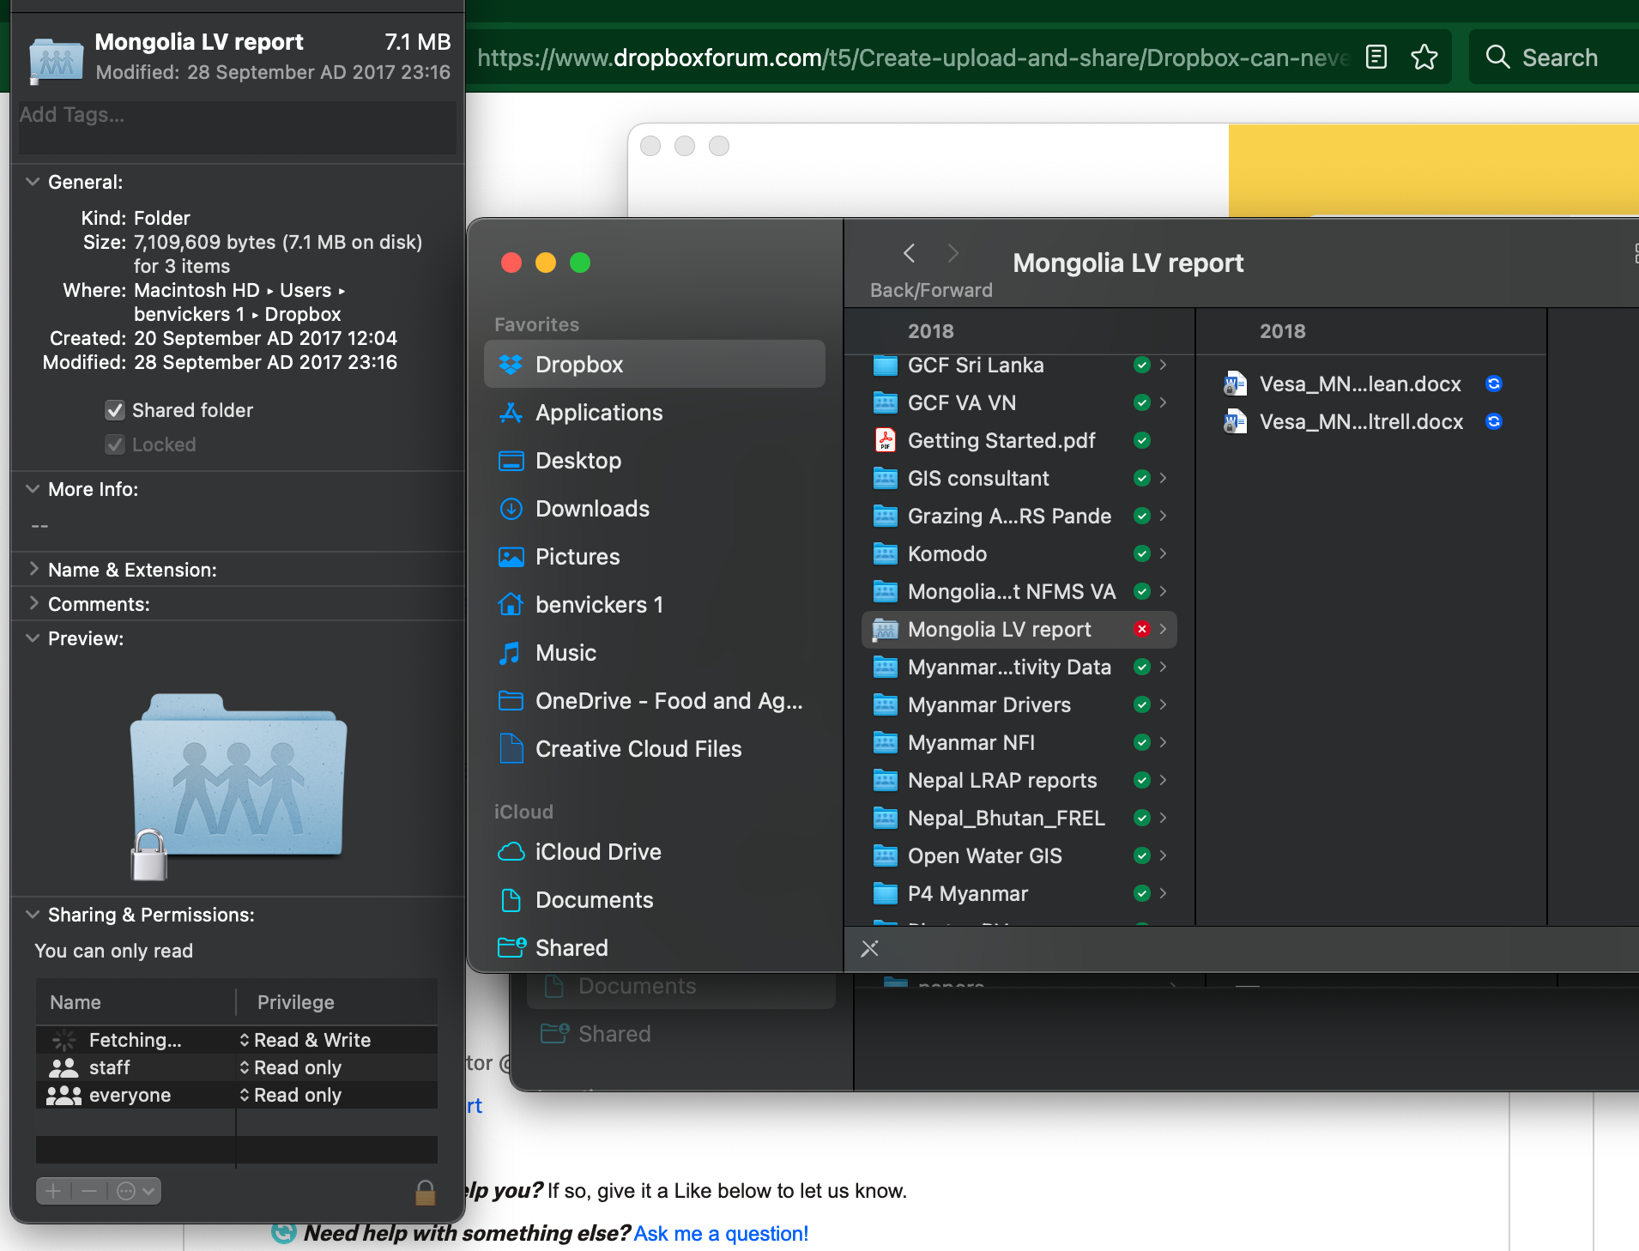This screenshot has width=1639, height=1251.
Task: Expand the Name & Extension section
Action: (x=33, y=569)
